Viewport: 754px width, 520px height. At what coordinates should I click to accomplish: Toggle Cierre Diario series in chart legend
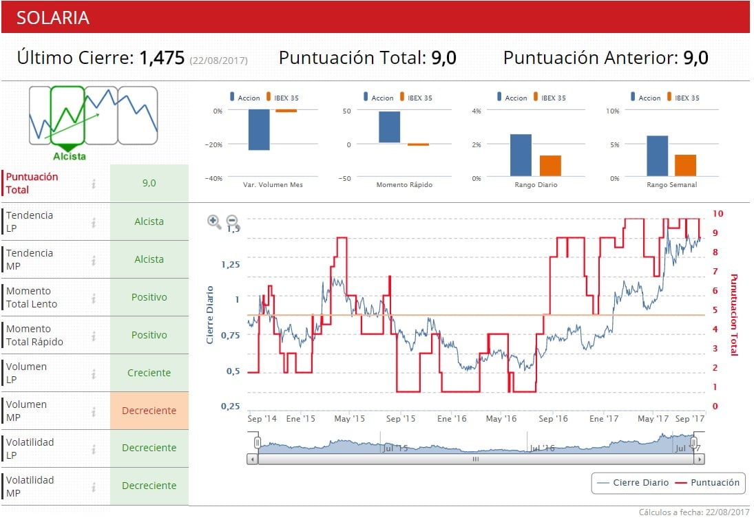633,483
